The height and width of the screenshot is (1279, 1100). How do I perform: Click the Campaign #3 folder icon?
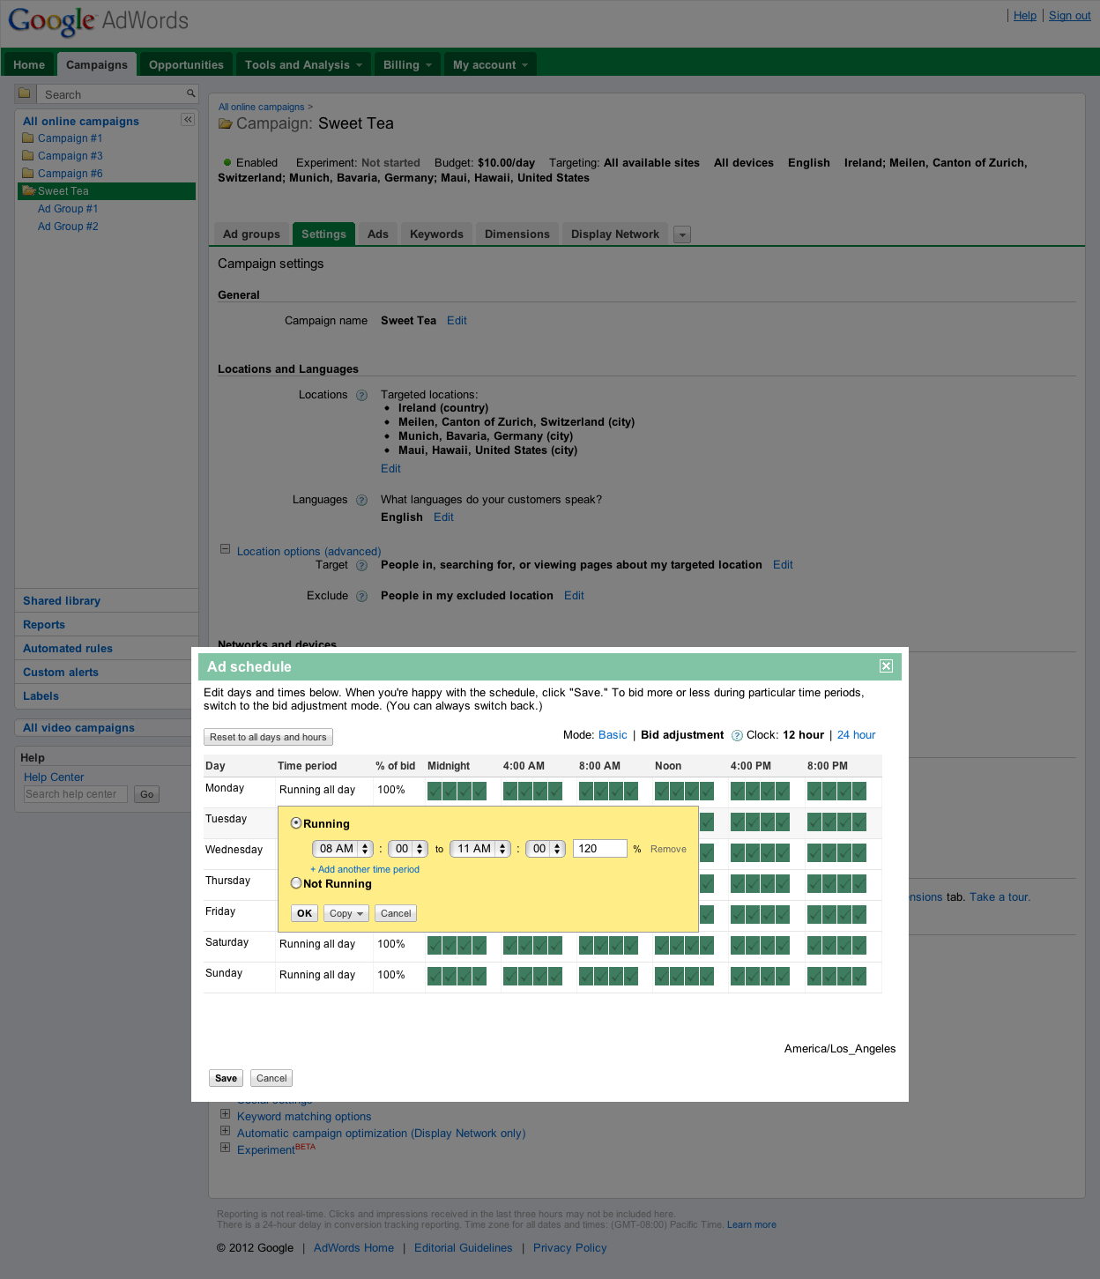(x=28, y=155)
